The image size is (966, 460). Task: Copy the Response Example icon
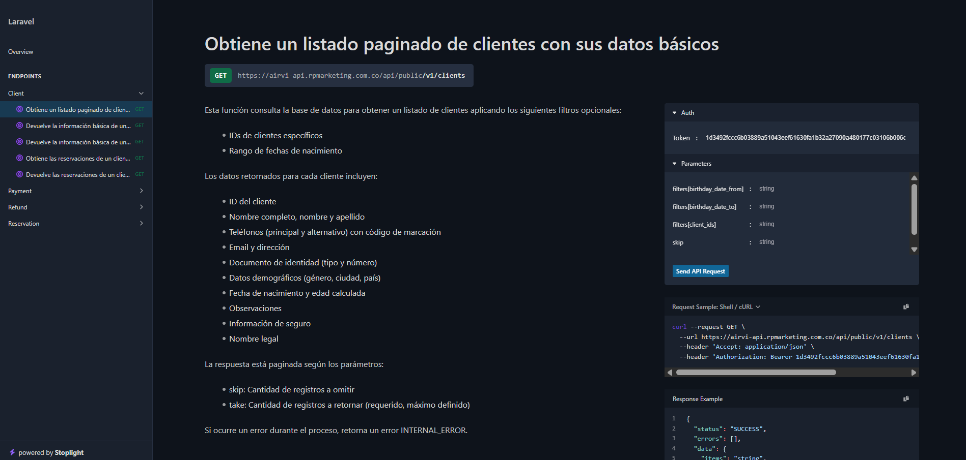click(x=906, y=399)
